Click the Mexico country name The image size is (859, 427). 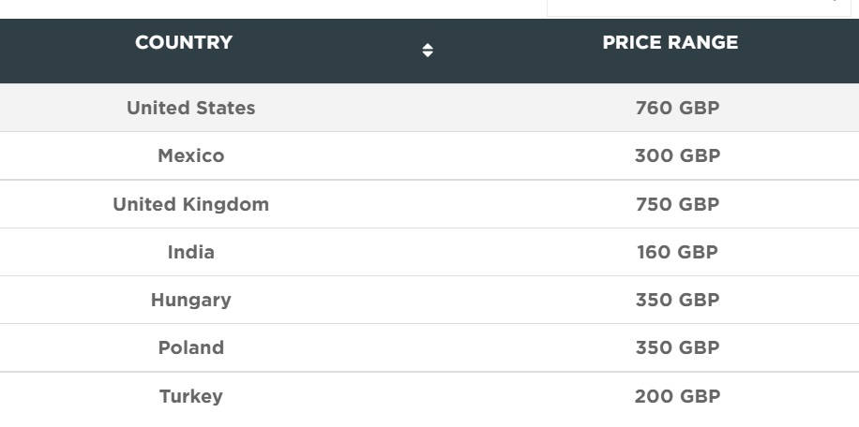pos(190,156)
